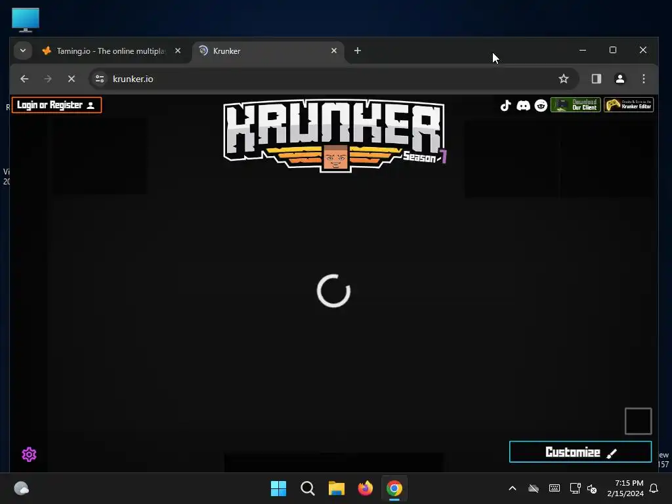Open Login or Register button
The image size is (672, 504).
[56, 105]
